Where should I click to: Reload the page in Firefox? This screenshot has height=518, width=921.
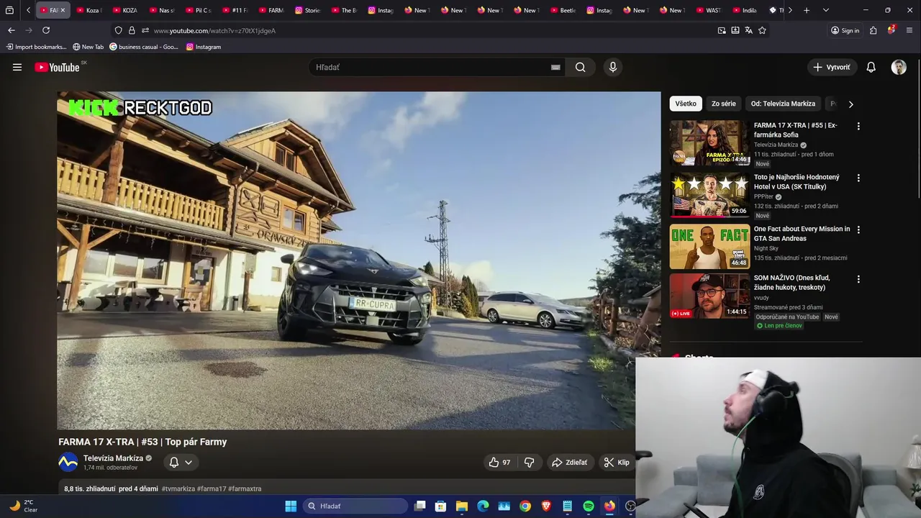click(x=46, y=30)
